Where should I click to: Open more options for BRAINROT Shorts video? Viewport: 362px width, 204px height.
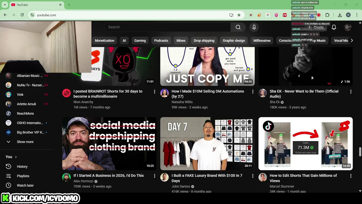[154, 92]
